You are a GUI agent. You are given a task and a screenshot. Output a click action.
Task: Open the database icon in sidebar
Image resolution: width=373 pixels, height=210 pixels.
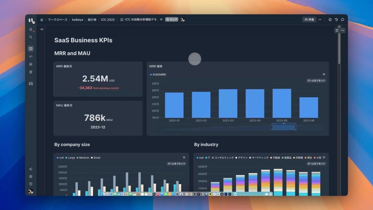tap(31, 64)
